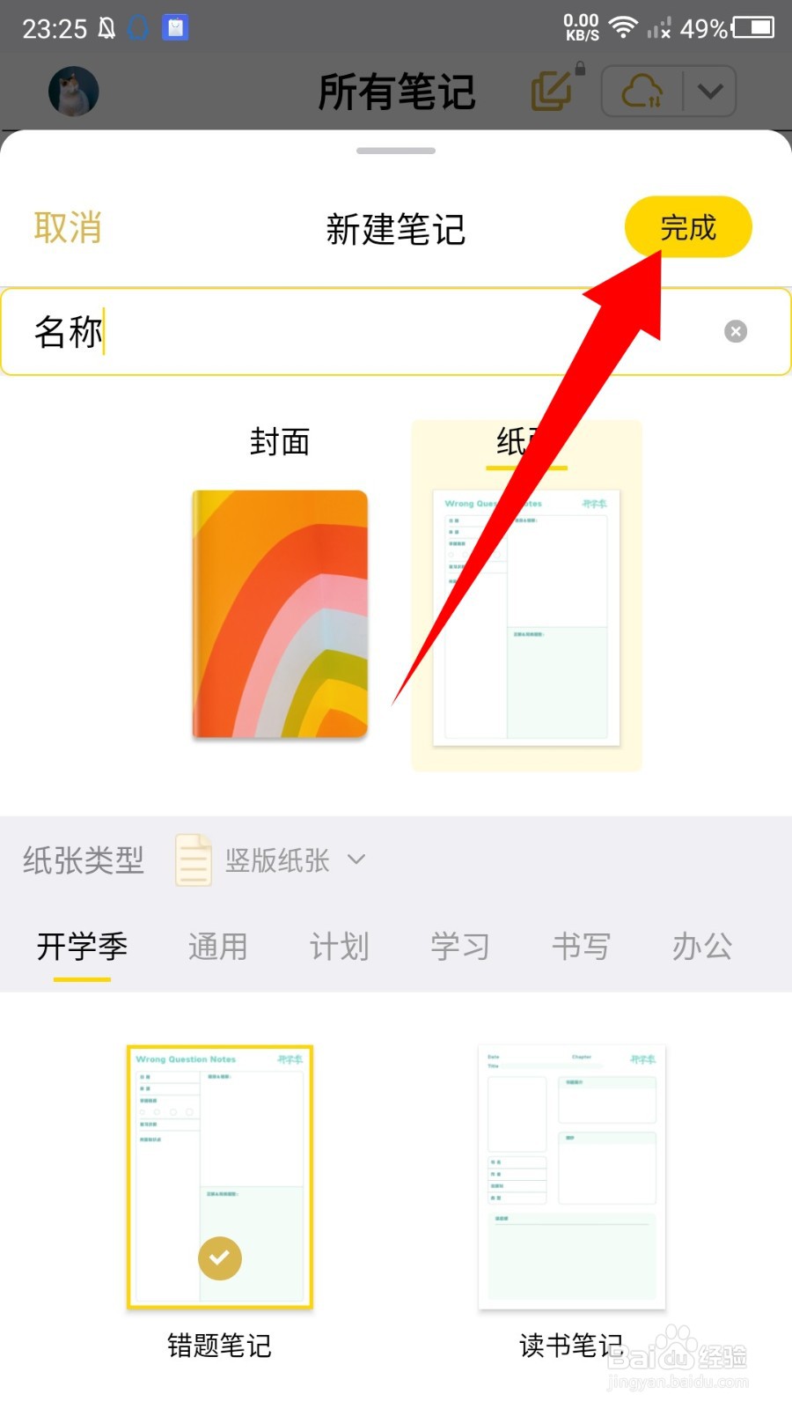
Task: Switch to the 办公 tab
Action: (x=702, y=947)
